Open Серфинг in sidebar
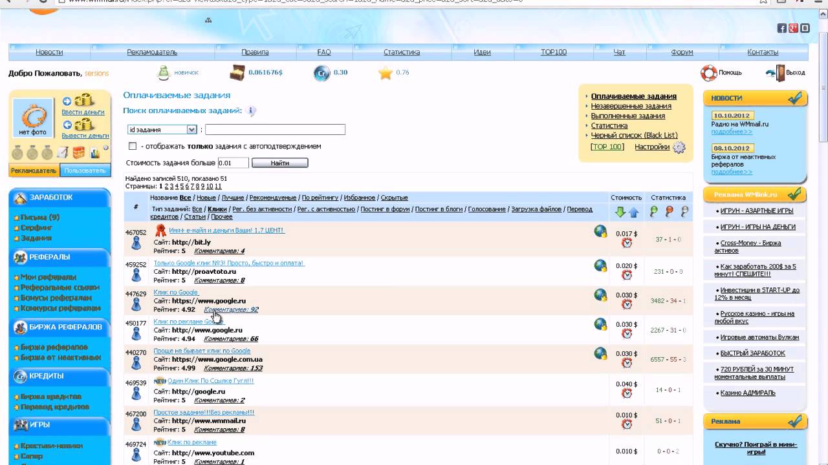This screenshot has width=828, height=465. [36, 228]
